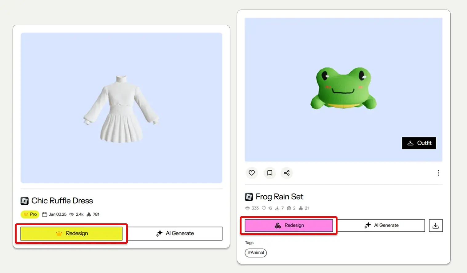Open the Outfit view on frog preview

[419, 143]
